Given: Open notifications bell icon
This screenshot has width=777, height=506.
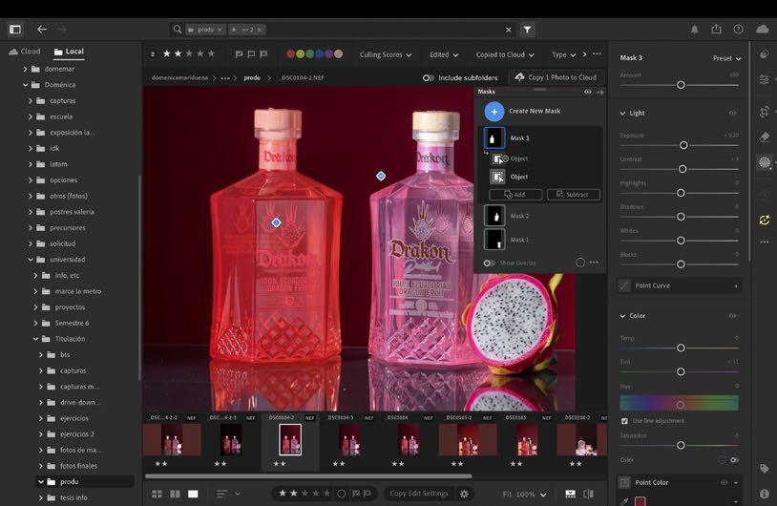Looking at the screenshot, I should click(694, 30).
